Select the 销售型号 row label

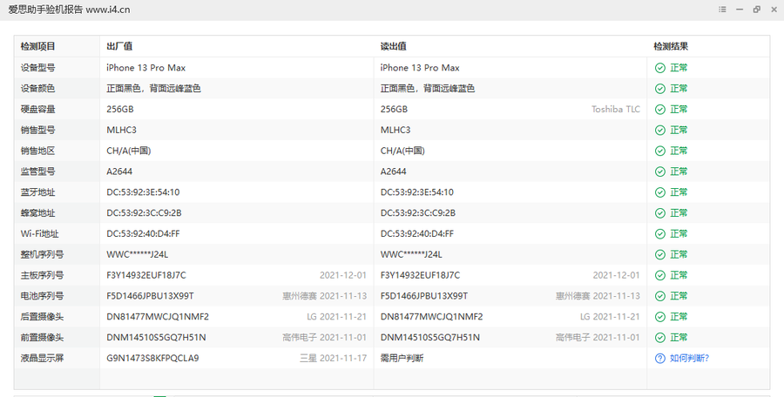click(38, 130)
